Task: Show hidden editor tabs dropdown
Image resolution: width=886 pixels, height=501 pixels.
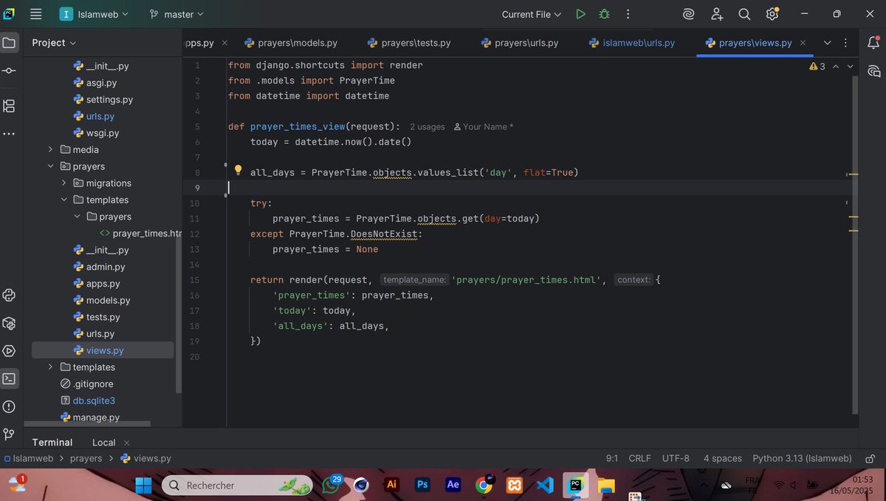Action: (827, 43)
